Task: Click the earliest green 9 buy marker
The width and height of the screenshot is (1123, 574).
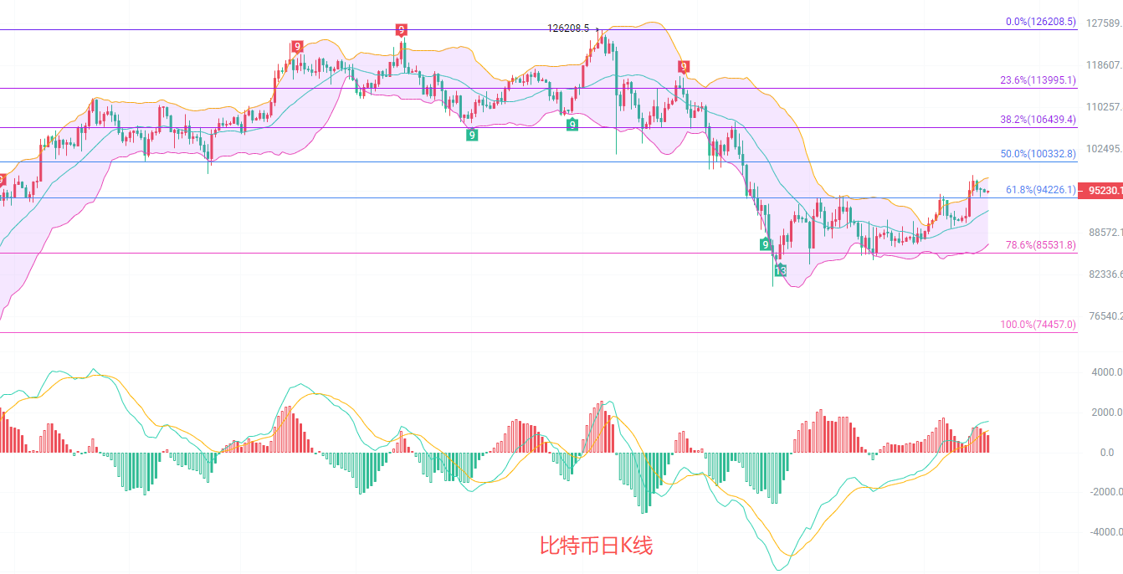Action: (x=472, y=135)
